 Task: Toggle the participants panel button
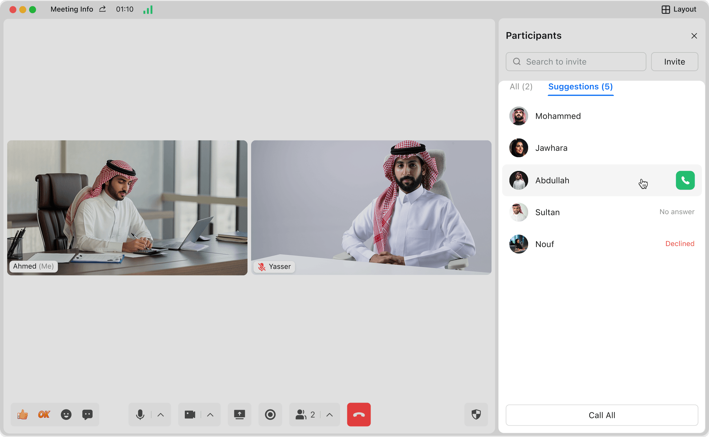coord(305,415)
